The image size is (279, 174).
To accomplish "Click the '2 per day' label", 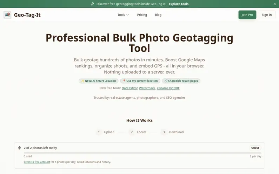I will point(255,156).
